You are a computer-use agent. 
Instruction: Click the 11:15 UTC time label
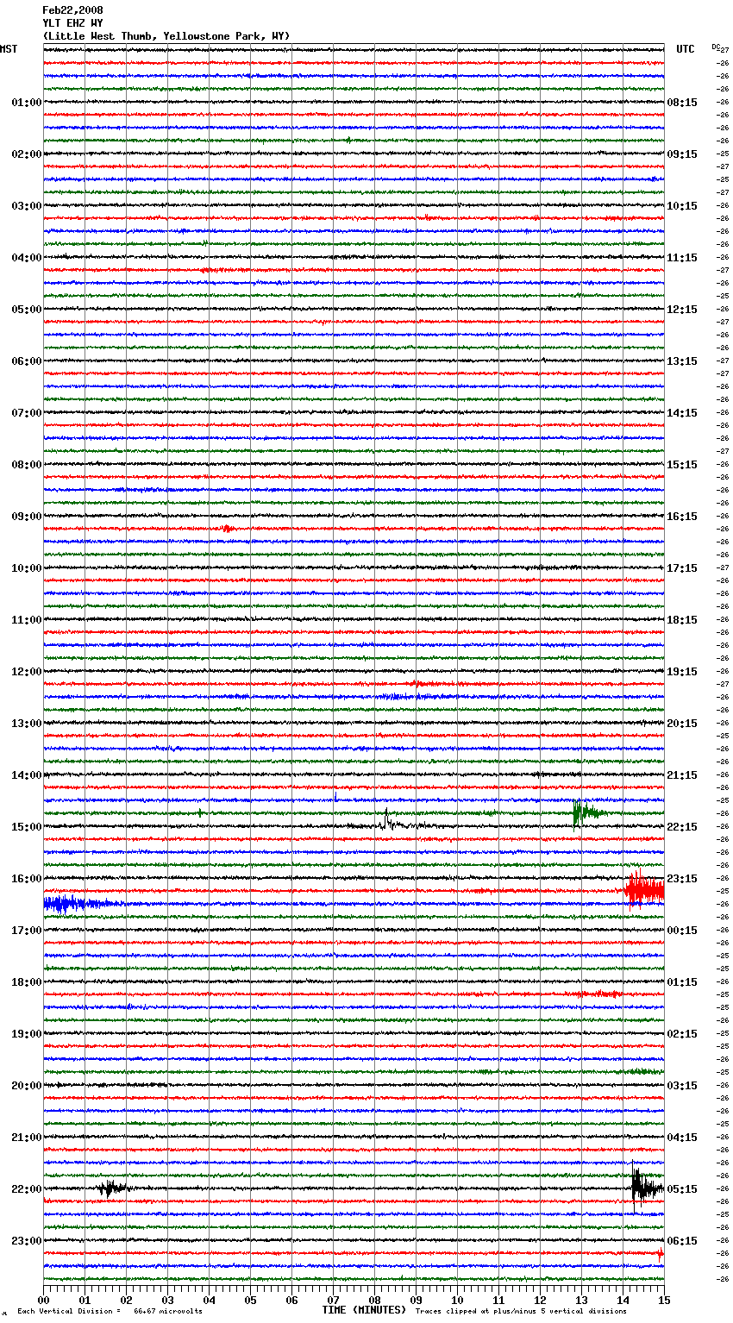pos(682,258)
